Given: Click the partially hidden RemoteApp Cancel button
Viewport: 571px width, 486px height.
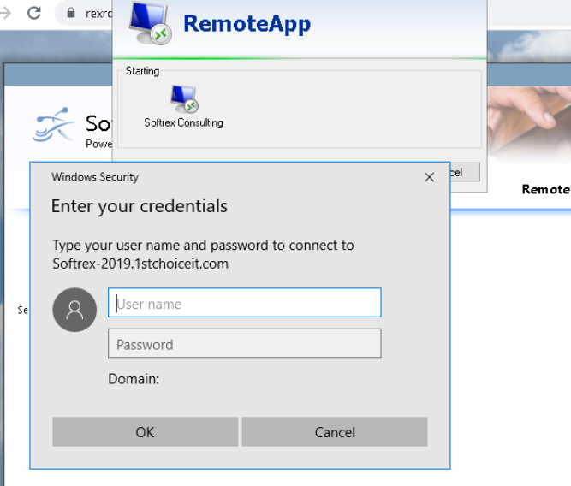Looking at the screenshot, I should coord(465,172).
